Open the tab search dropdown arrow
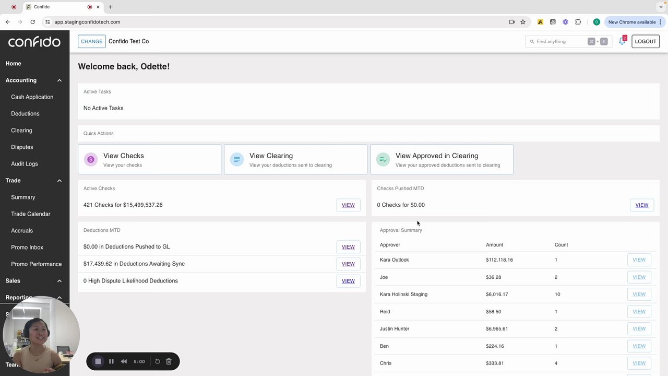 (x=661, y=7)
